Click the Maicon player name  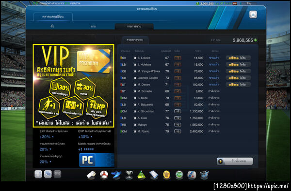(142, 125)
